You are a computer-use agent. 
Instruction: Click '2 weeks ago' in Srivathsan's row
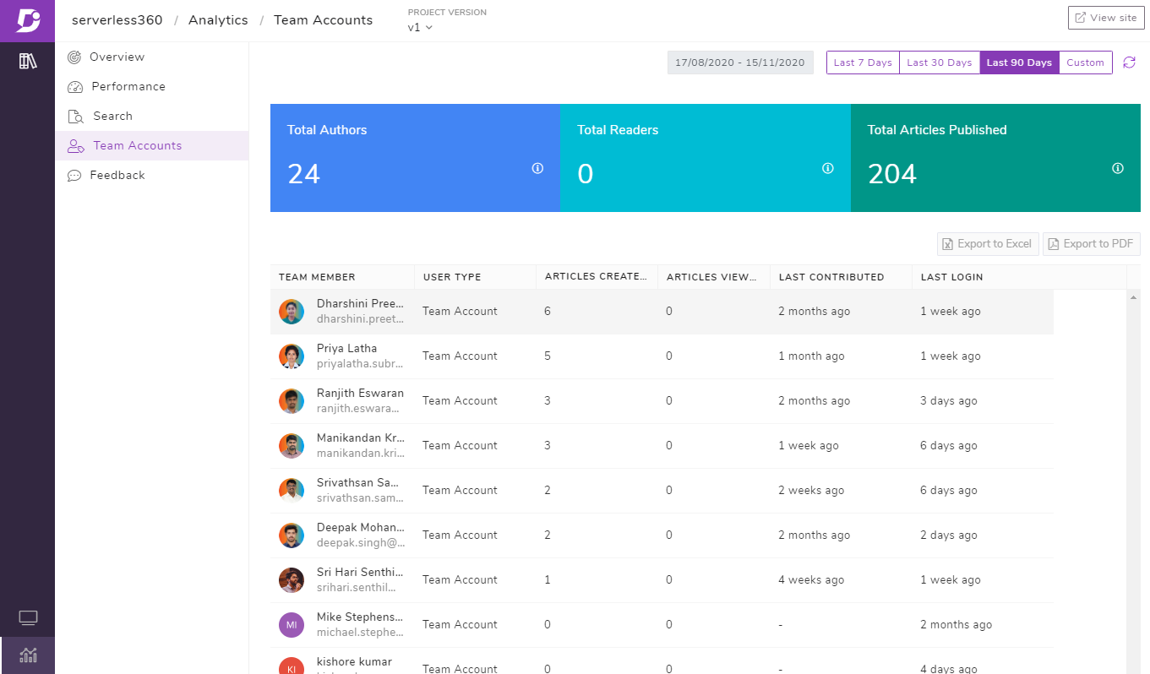(811, 491)
